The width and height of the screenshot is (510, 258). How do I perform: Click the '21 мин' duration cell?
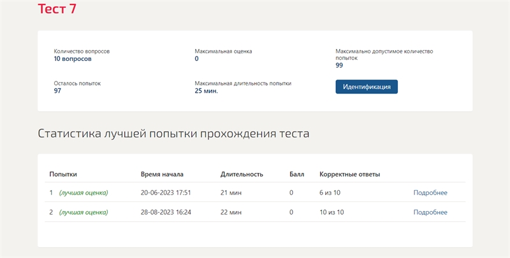coord(231,193)
